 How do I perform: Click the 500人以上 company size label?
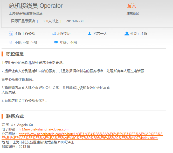(x=50, y=21)
